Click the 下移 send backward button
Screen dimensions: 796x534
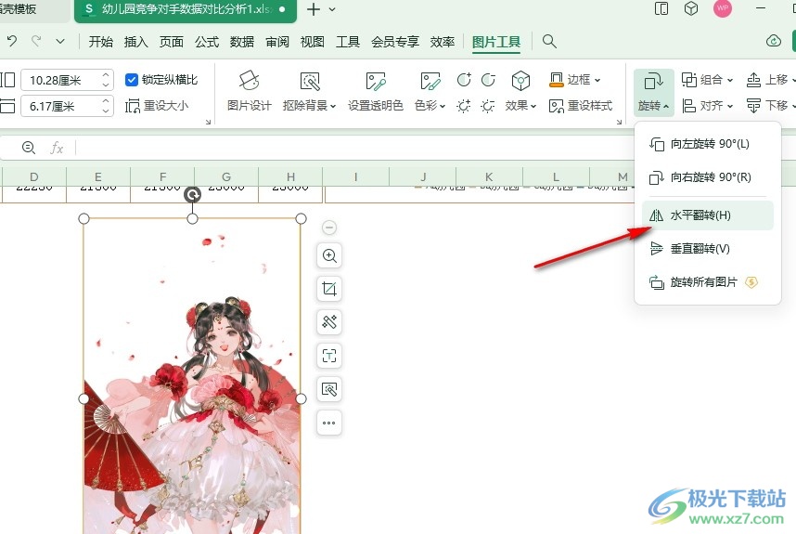tap(770, 106)
